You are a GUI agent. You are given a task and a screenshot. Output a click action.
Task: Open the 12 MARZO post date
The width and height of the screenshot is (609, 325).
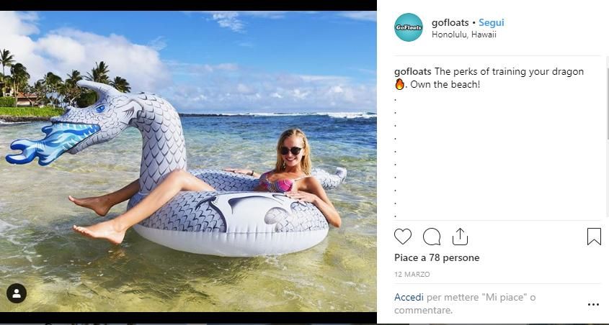point(412,274)
